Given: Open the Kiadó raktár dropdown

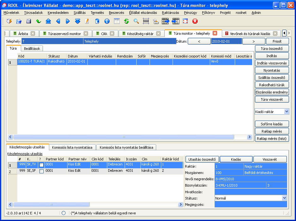Looking at the screenshot, I should coord(286,111).
